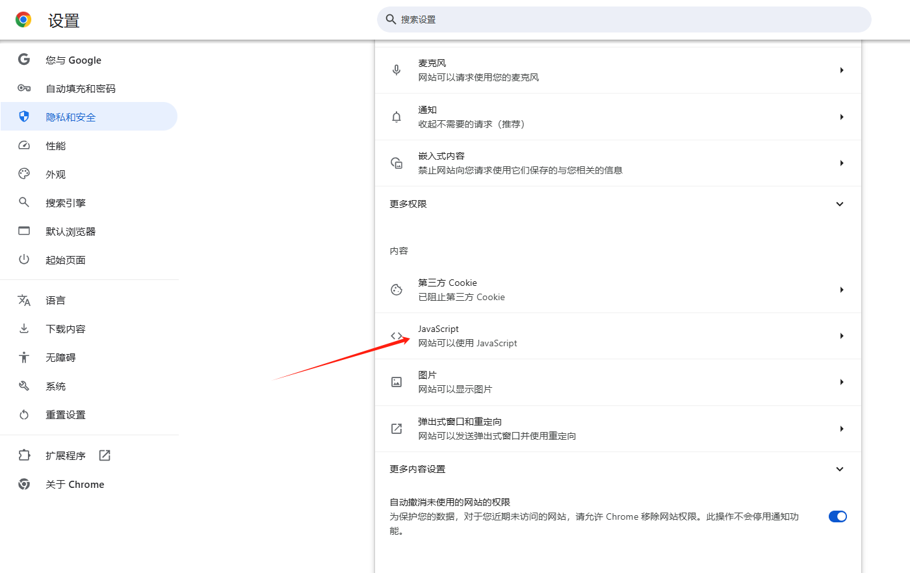Open 关于 Chrome page
The width and height of the screenshot is (910, 573).
tap(89, 484)
